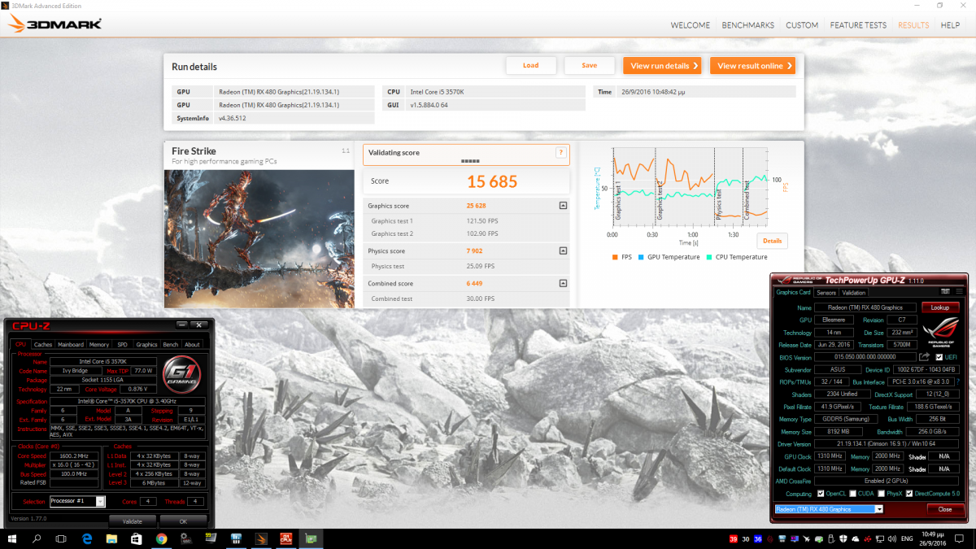
Task: Click View result online button
Action: pyautogui.click(x=752, y=66)
